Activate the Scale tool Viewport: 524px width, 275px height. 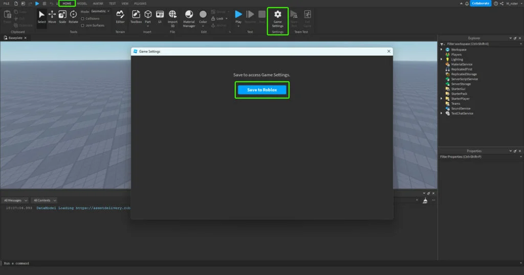(62, 16)
